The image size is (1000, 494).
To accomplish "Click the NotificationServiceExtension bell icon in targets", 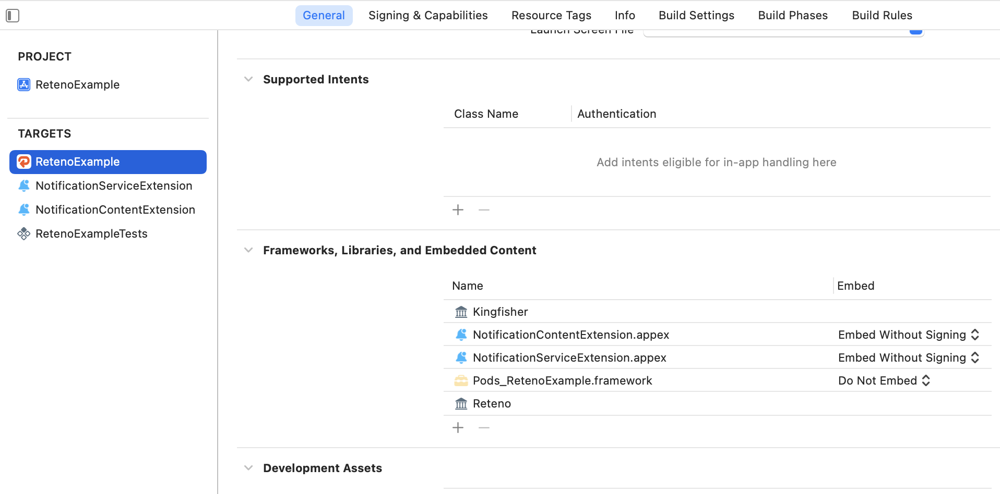I will [24, 186].
